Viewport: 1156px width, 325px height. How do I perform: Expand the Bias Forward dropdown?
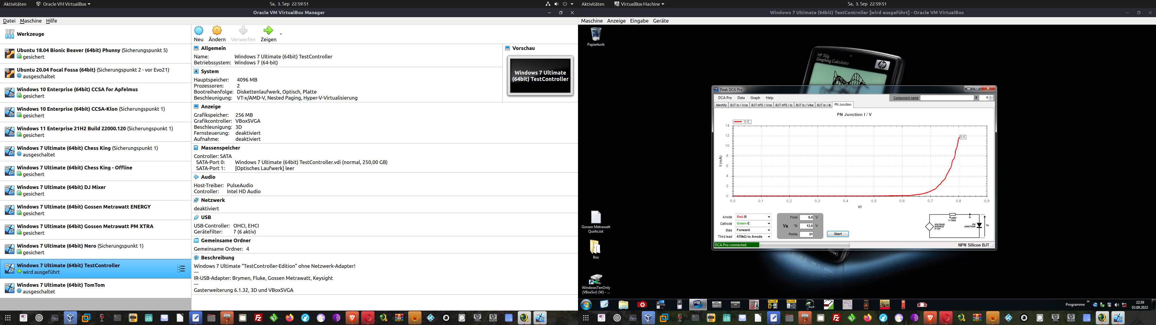[x=769, y=230]
